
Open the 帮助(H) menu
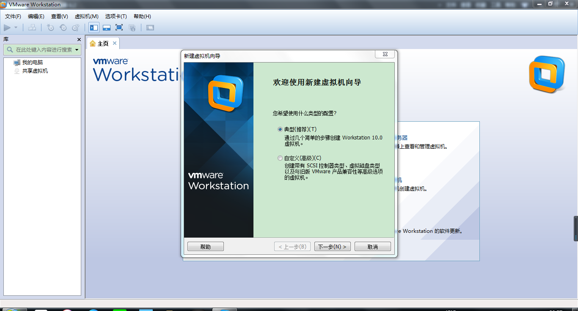(x=142, y=16)
